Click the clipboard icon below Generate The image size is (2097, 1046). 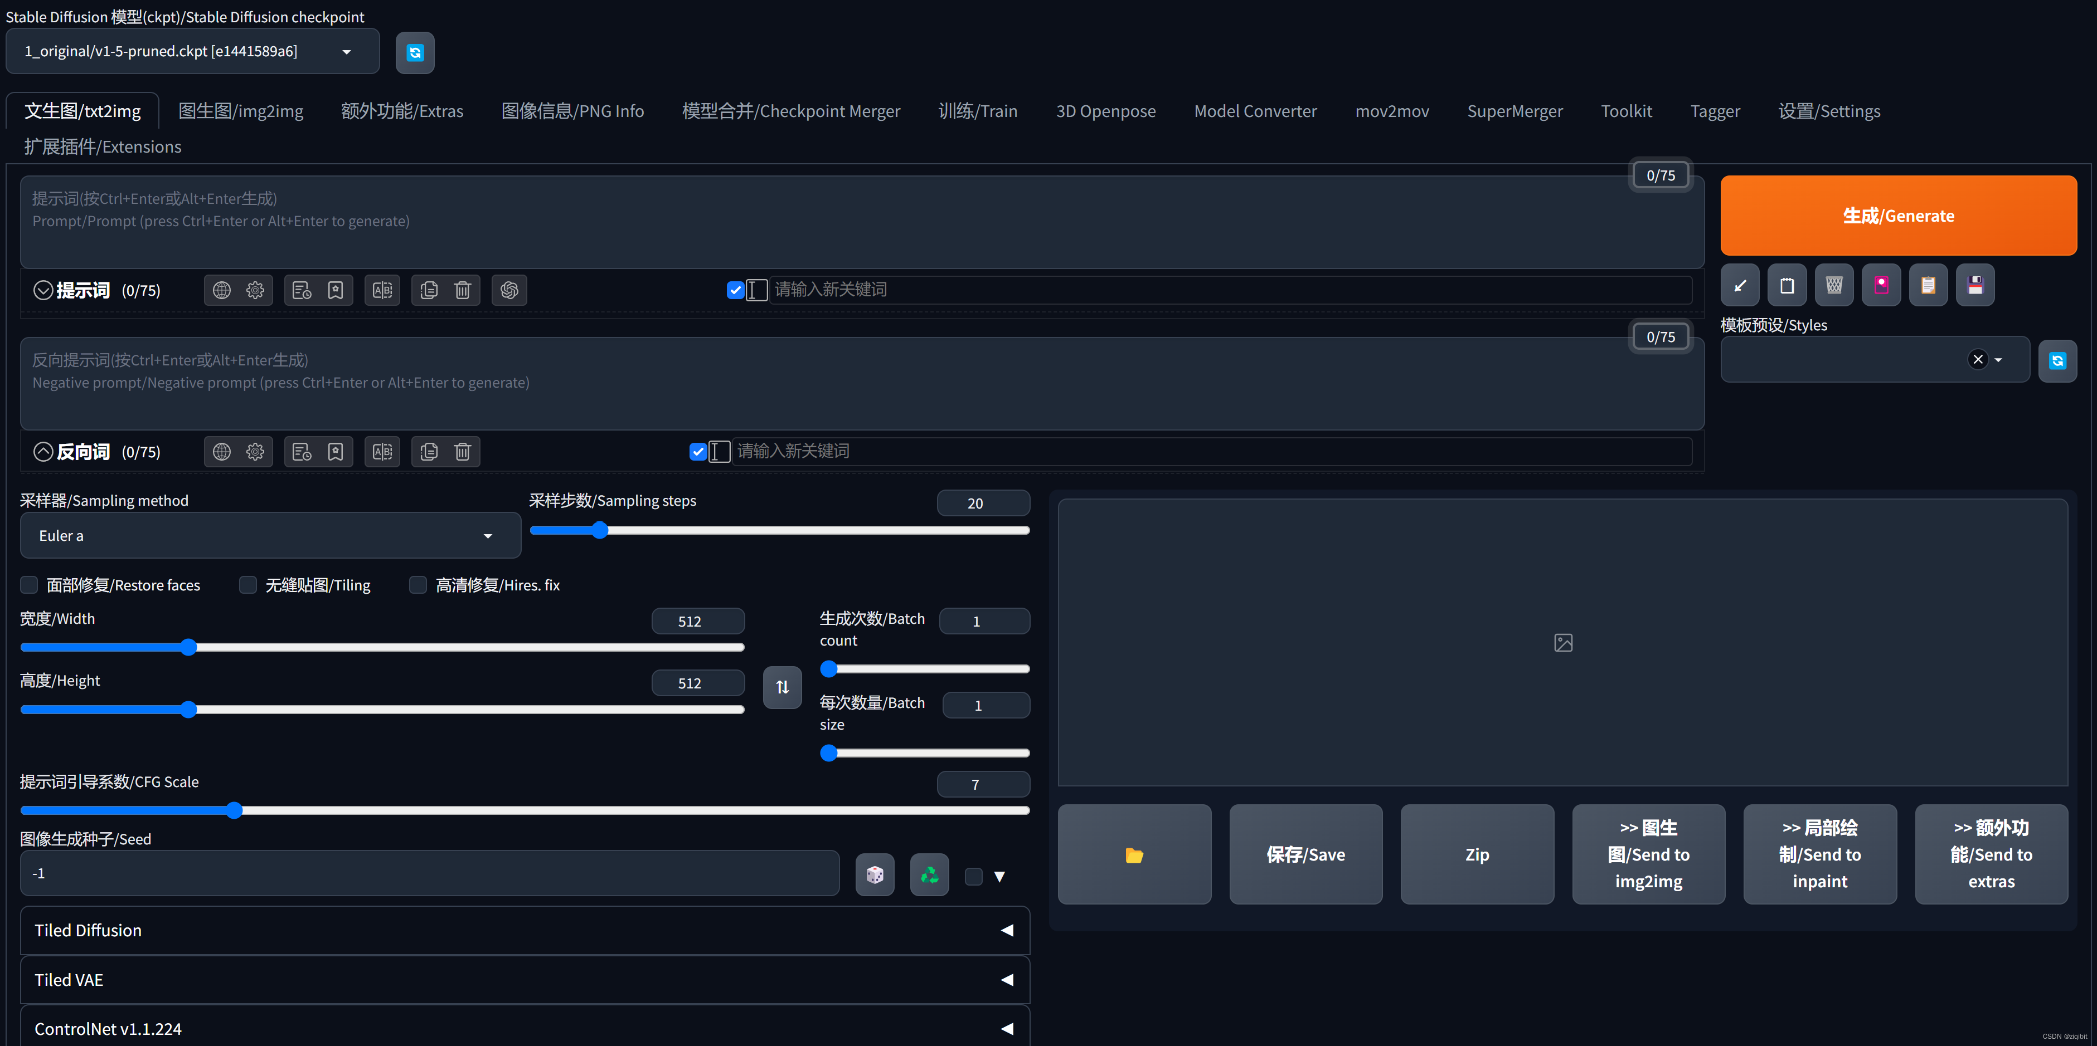tap(1929, 286)
